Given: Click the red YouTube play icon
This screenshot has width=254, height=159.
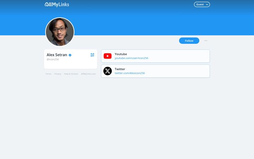Looking at the screenshot, I should pyautogui.click(x=108, y=56).
